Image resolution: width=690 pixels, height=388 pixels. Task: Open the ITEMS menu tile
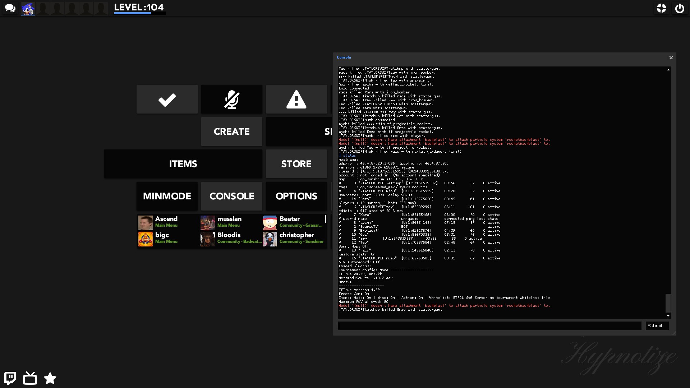point(183,164)
